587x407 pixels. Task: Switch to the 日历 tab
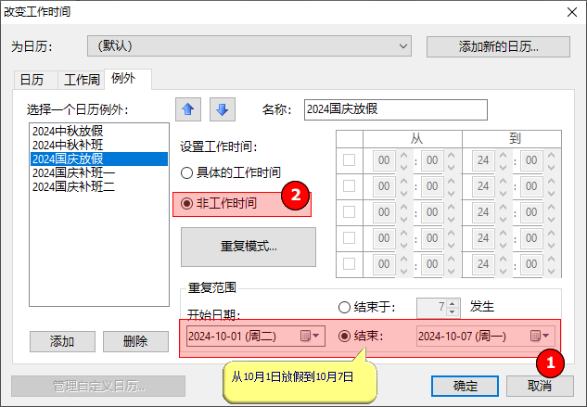[32, 80]
